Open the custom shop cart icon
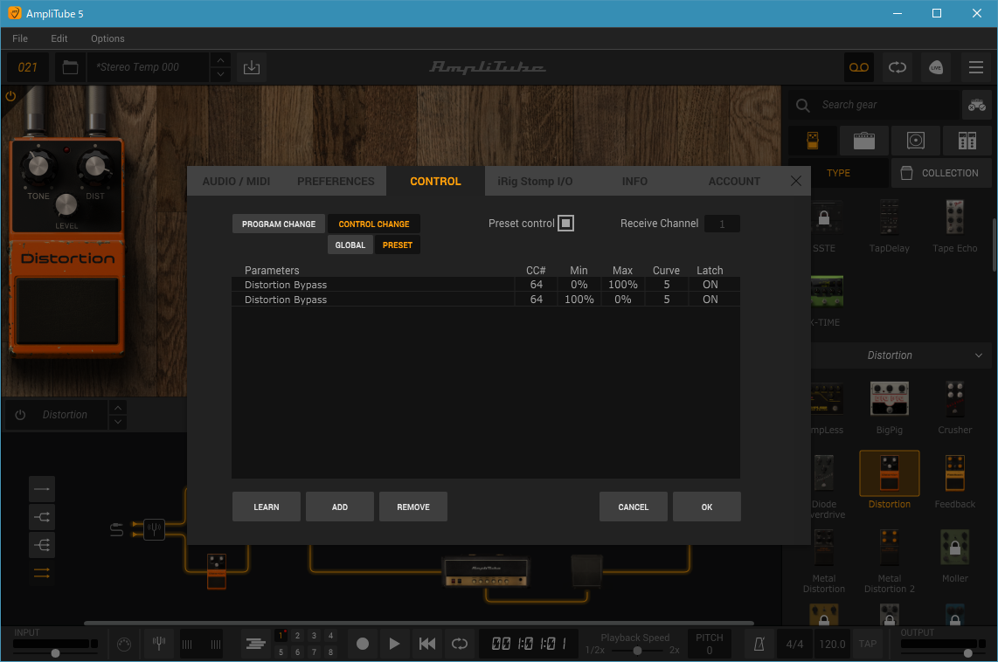The height and width of the screenshot is (662, 998). 976,105
